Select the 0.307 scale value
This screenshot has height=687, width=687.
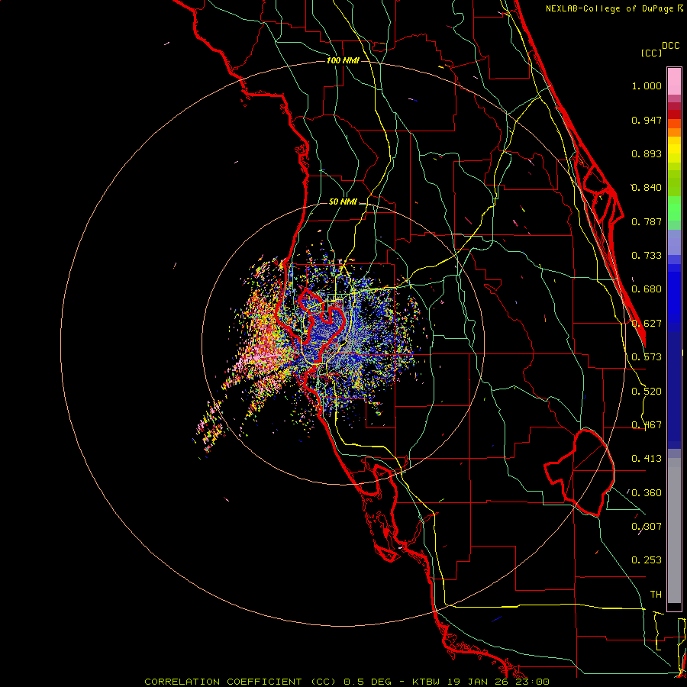[x=647, y=527]
